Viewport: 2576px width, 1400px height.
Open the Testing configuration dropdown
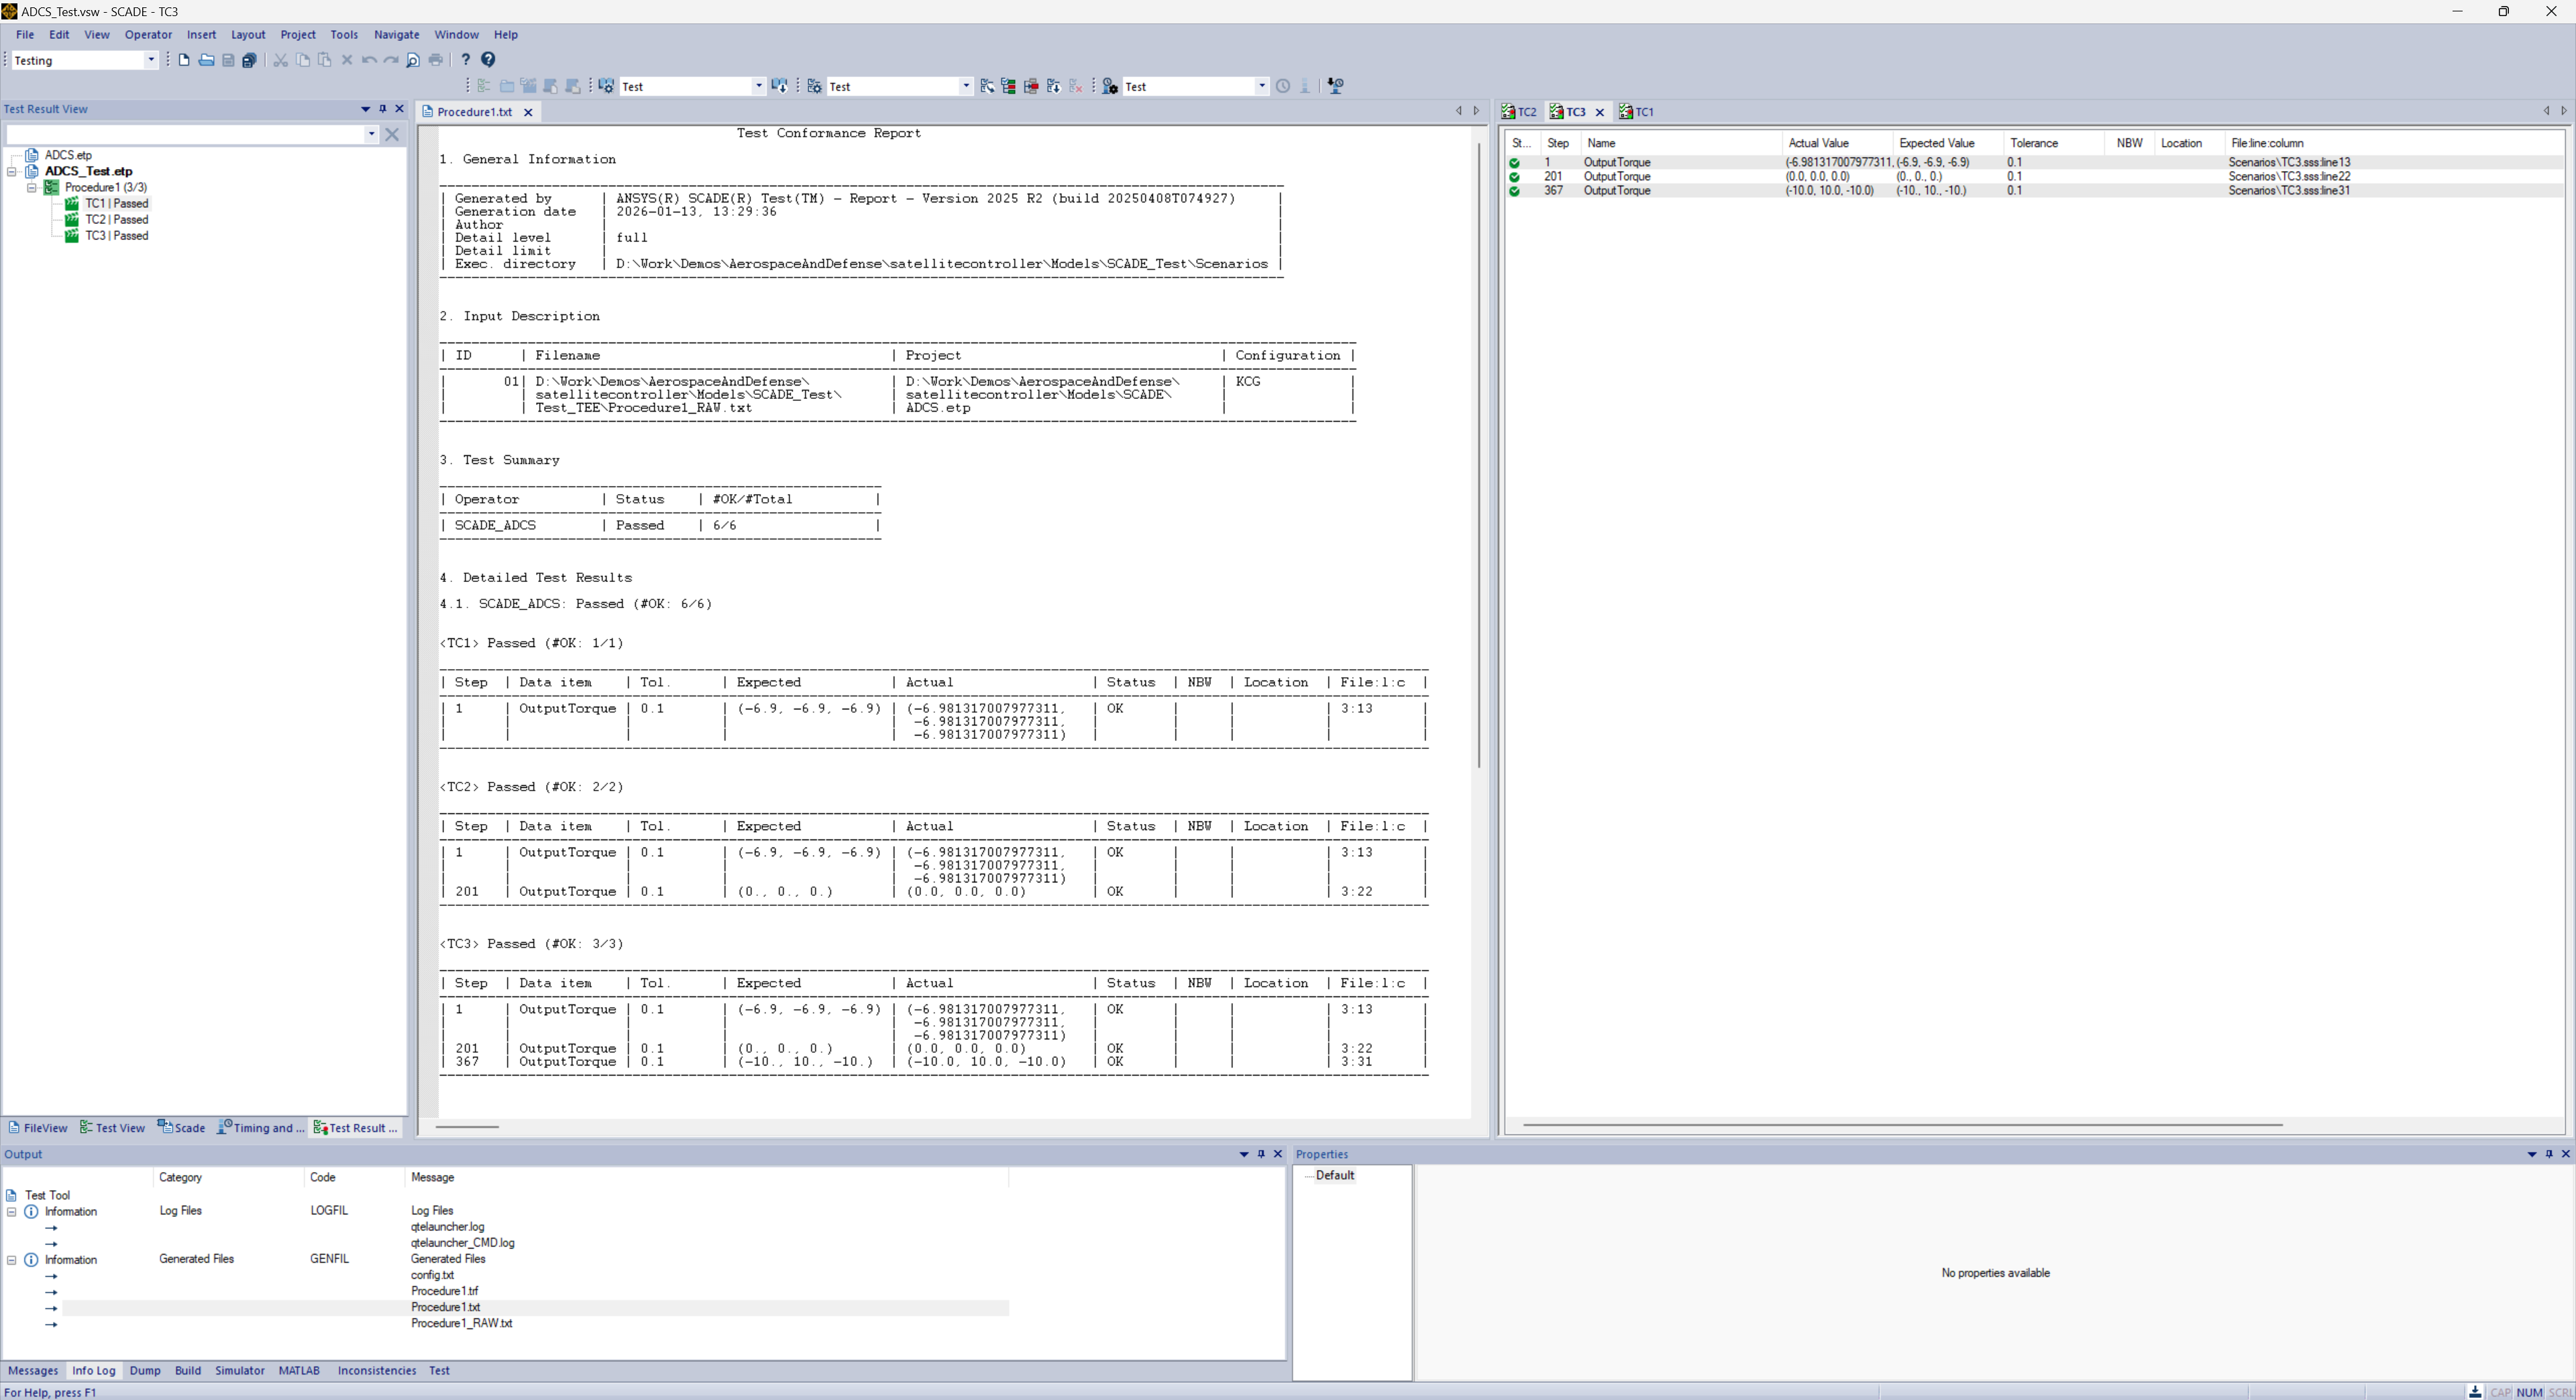pyautogui.click(x=151, y=60)
